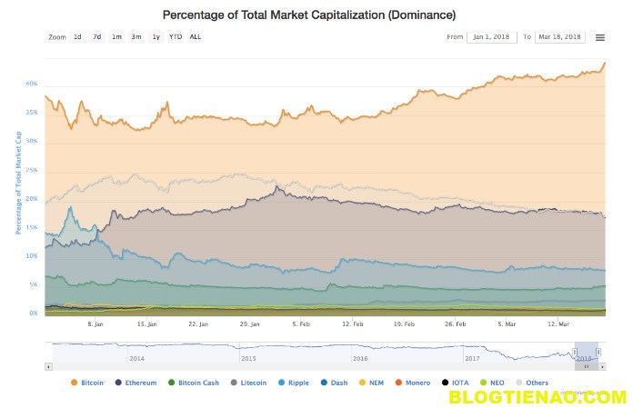Switch zoom to YTD
The image size is (633, 408).
(176, 37)
